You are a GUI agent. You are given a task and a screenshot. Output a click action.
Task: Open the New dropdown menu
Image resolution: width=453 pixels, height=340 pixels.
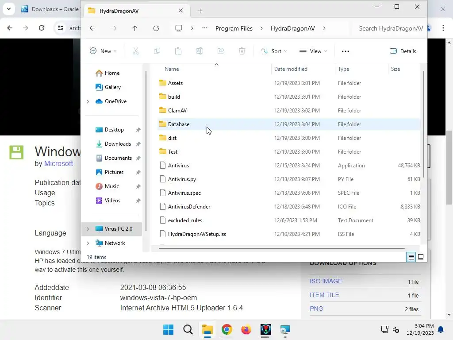click(103, 51)
